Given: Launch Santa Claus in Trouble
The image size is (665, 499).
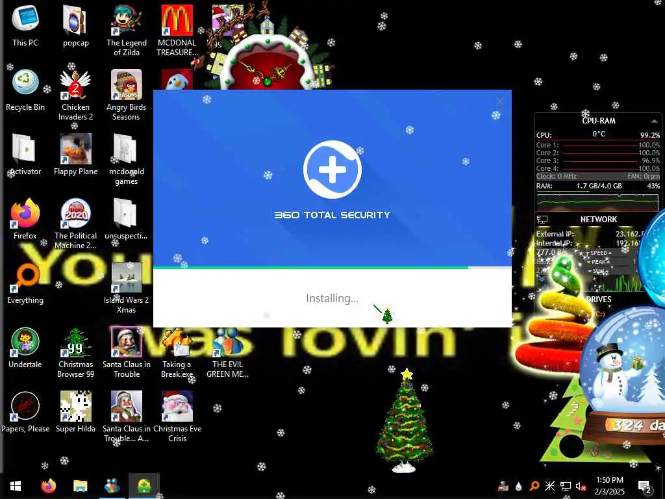Looking at the screenshot, I should tap(127, 352).
